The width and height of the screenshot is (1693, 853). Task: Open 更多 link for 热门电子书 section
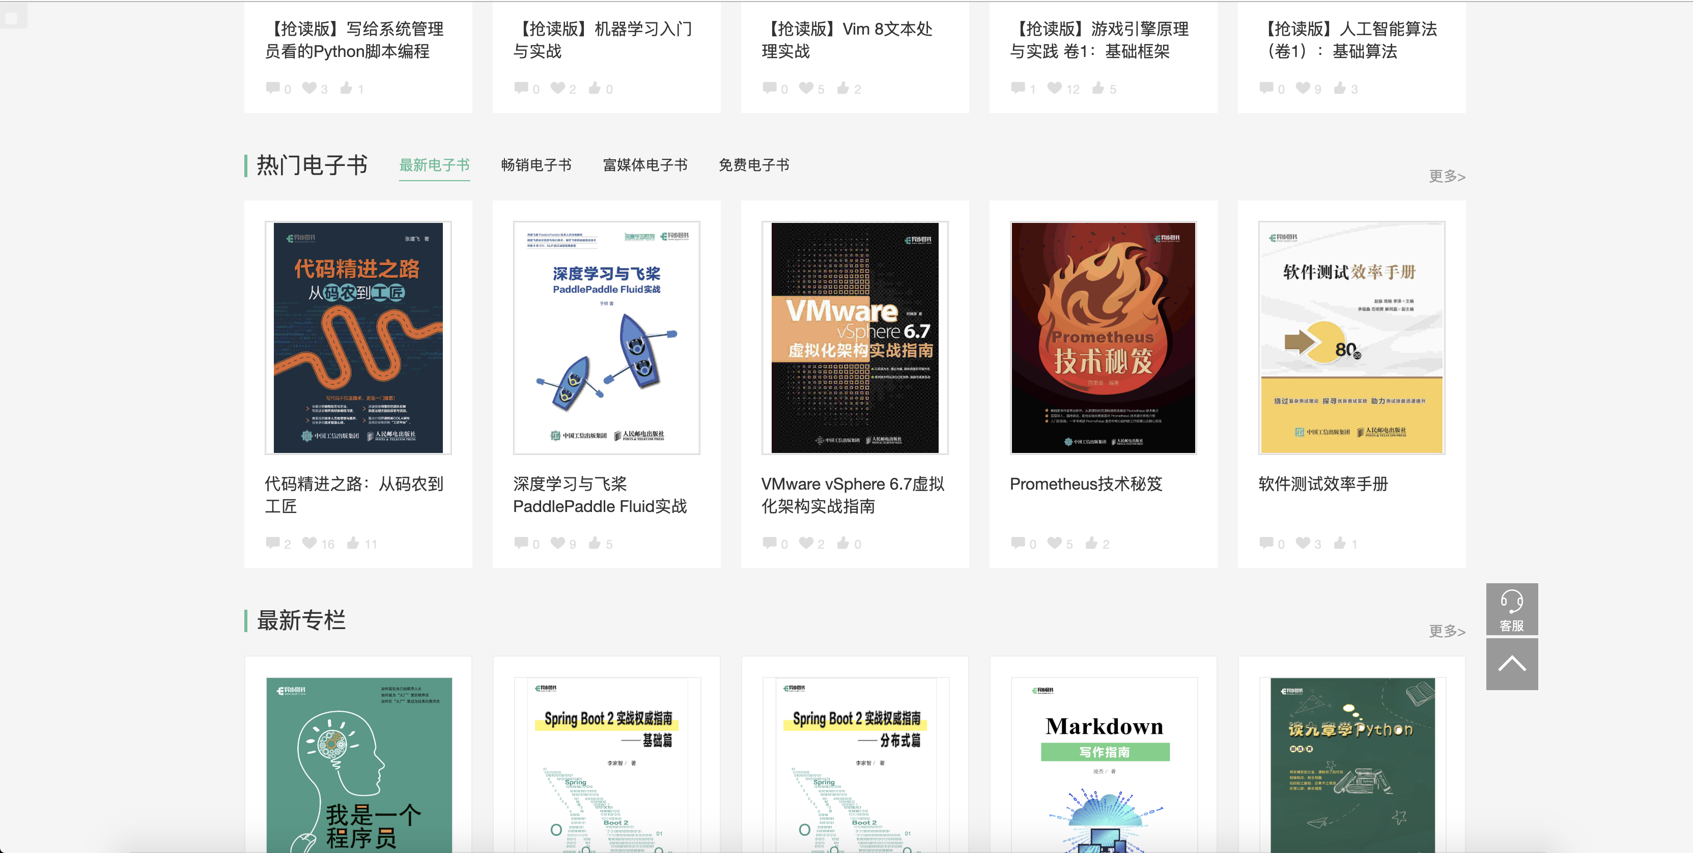(x=1446, y=176)
